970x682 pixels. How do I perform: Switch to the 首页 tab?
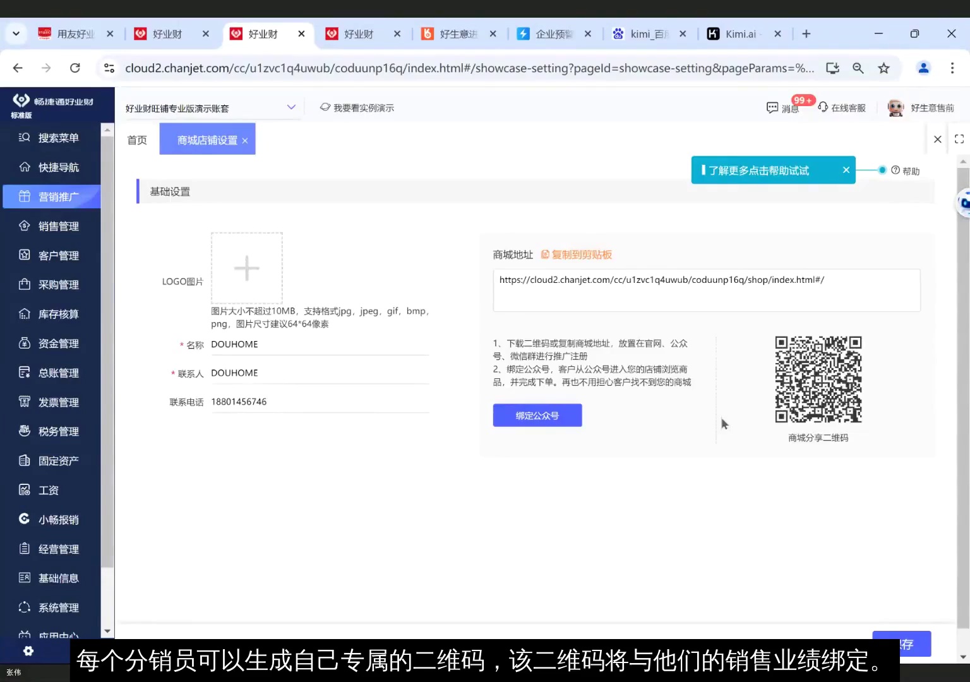[x=136, y=140]
